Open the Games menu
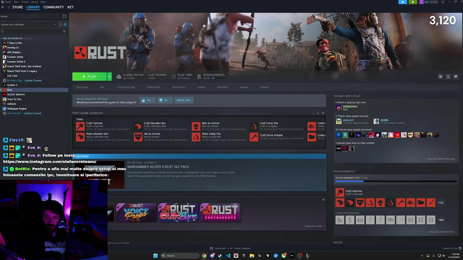Screen dimensions: 463x260 (35, 2)
